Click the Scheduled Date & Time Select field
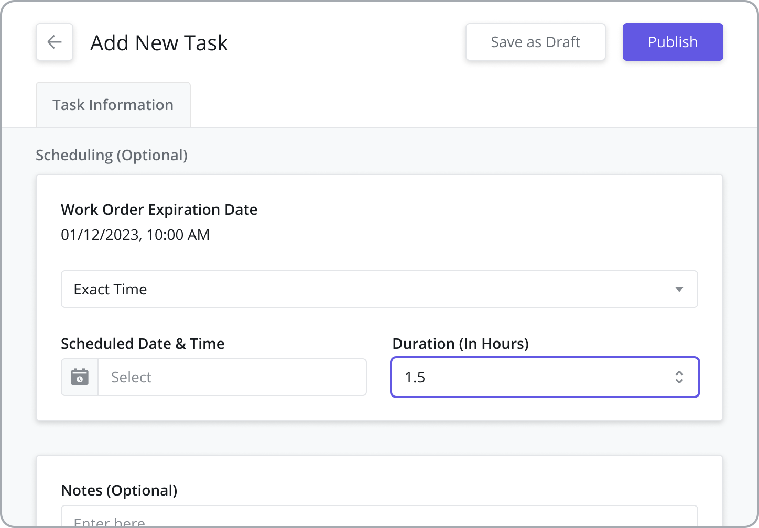This screenshot has height=528, width=759. [x=232, y=377]
